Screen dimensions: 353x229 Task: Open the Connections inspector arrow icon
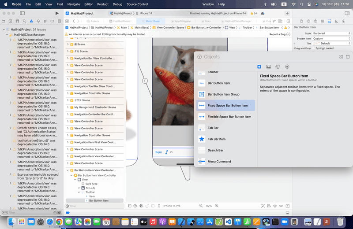click(344, 21)
